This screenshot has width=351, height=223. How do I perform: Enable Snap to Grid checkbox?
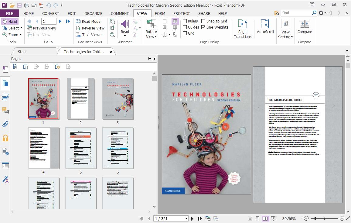pos(203,21)
